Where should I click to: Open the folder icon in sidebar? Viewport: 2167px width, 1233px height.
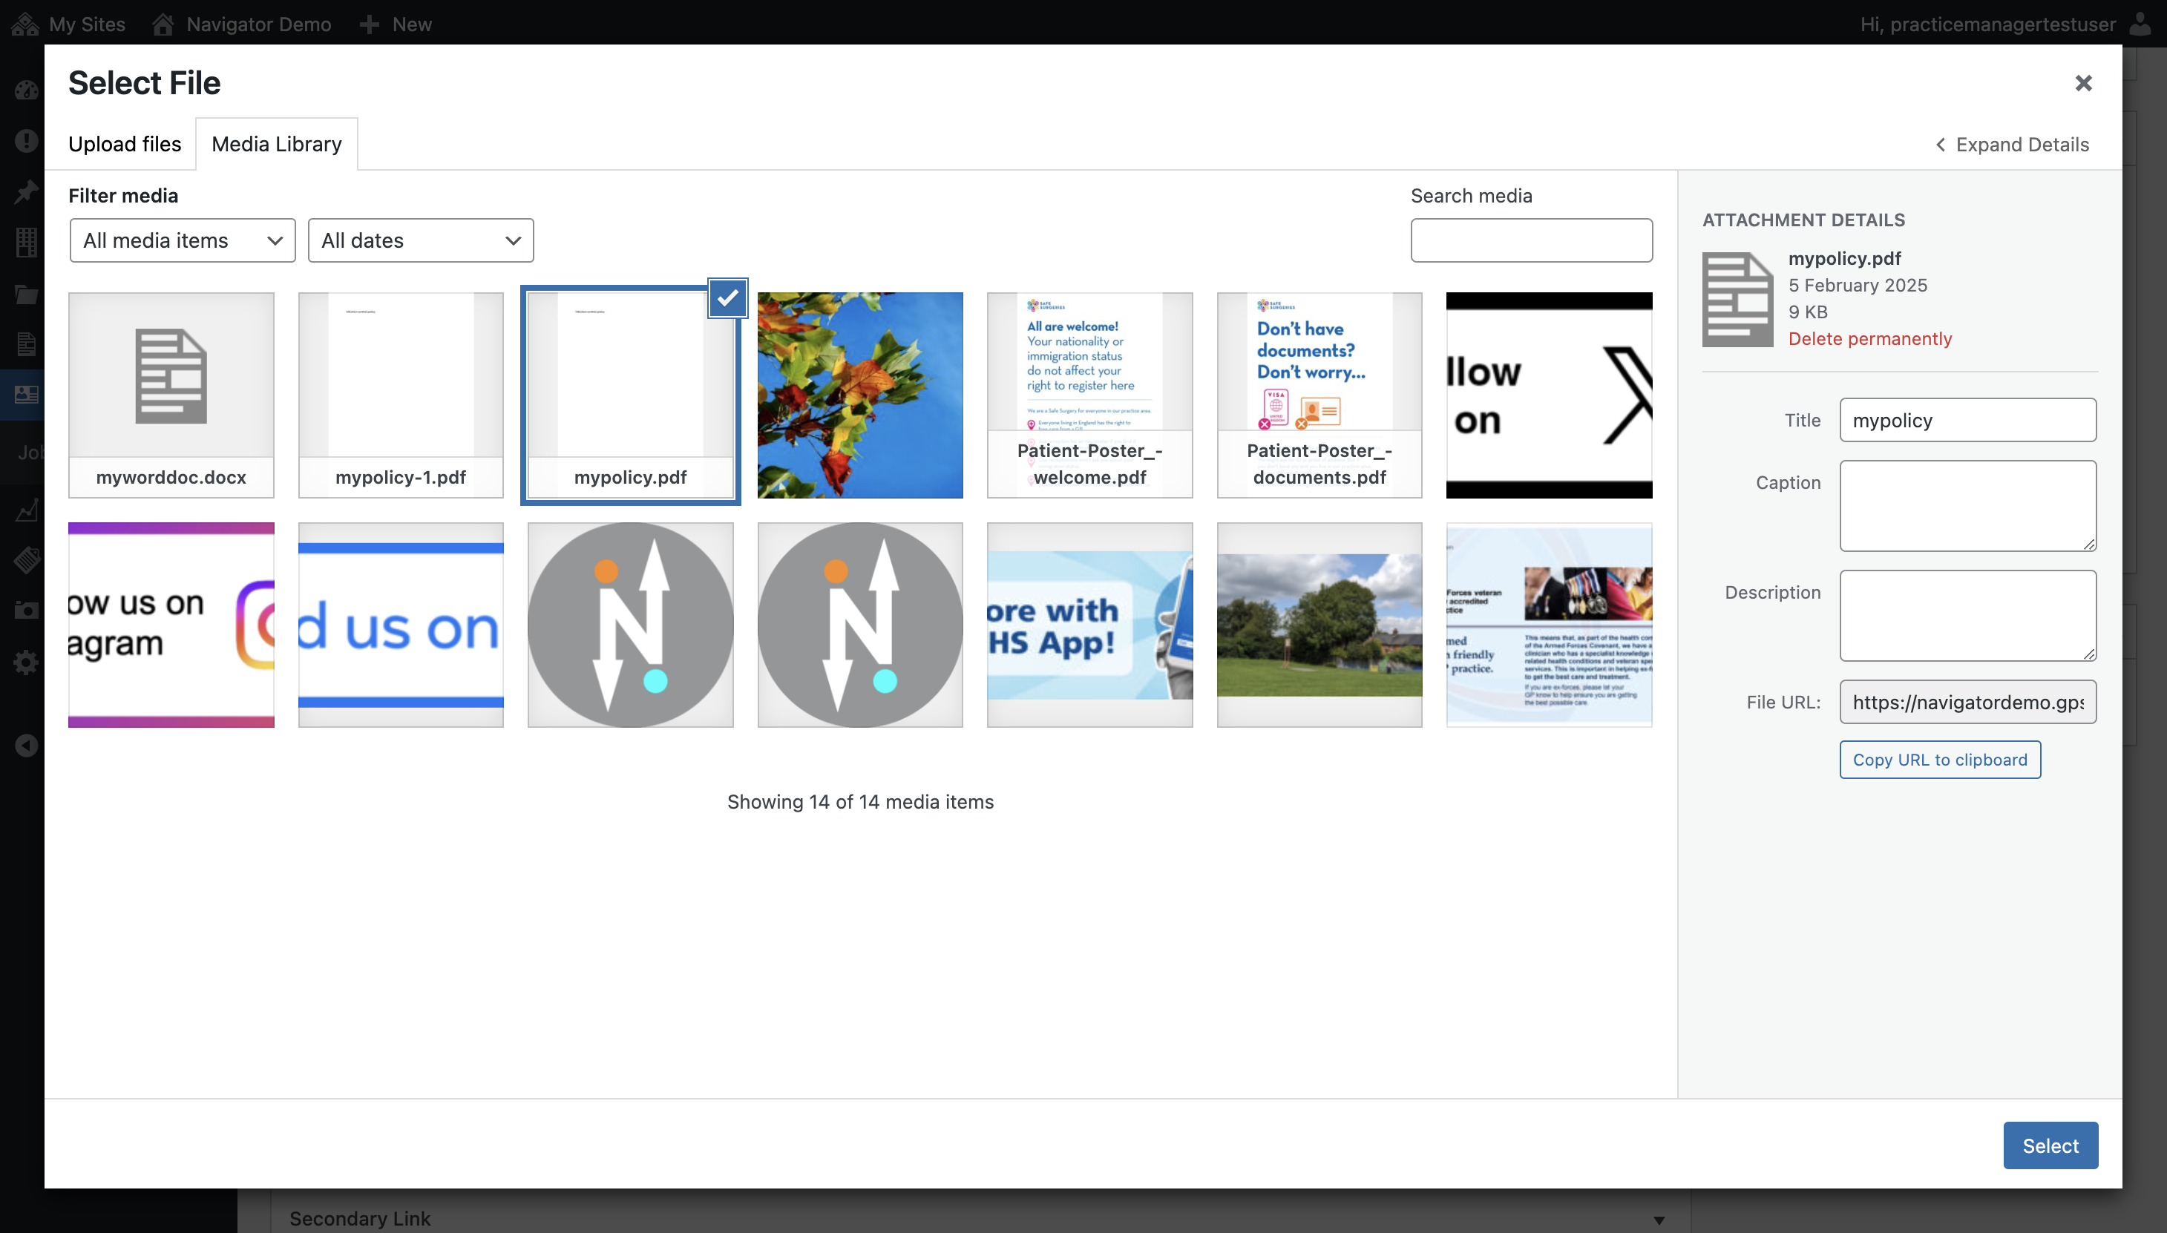pos(26,294)
